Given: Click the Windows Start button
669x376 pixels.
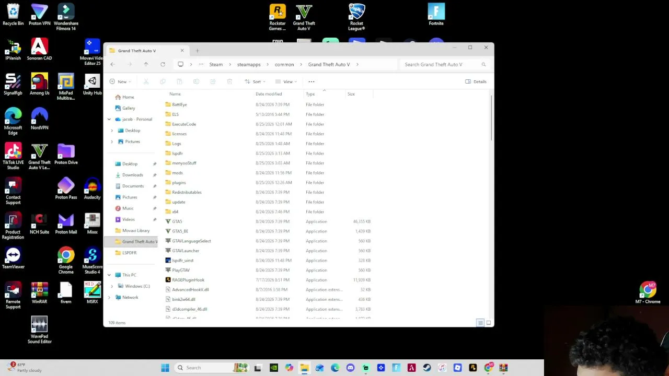Looking at the screenshot, I should [165, 368].
